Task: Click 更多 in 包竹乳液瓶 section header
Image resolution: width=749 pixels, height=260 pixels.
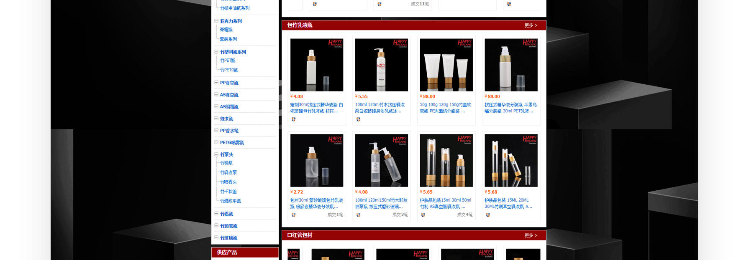Action: coord(531,25)
